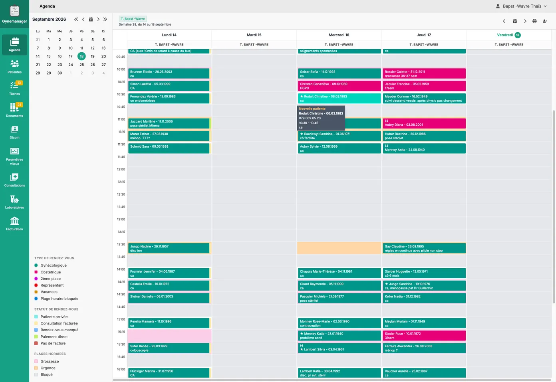Open Christen Geneviève HGPO appointment
Image resolution: width=556 pixels, height=382 pixels.
pos(339,86)
